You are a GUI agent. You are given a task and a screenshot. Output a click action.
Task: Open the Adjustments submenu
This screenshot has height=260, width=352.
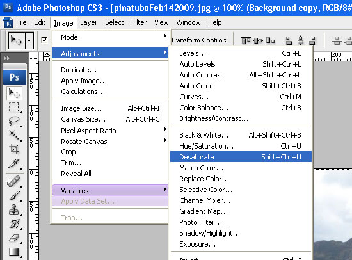tap(111, 54)
